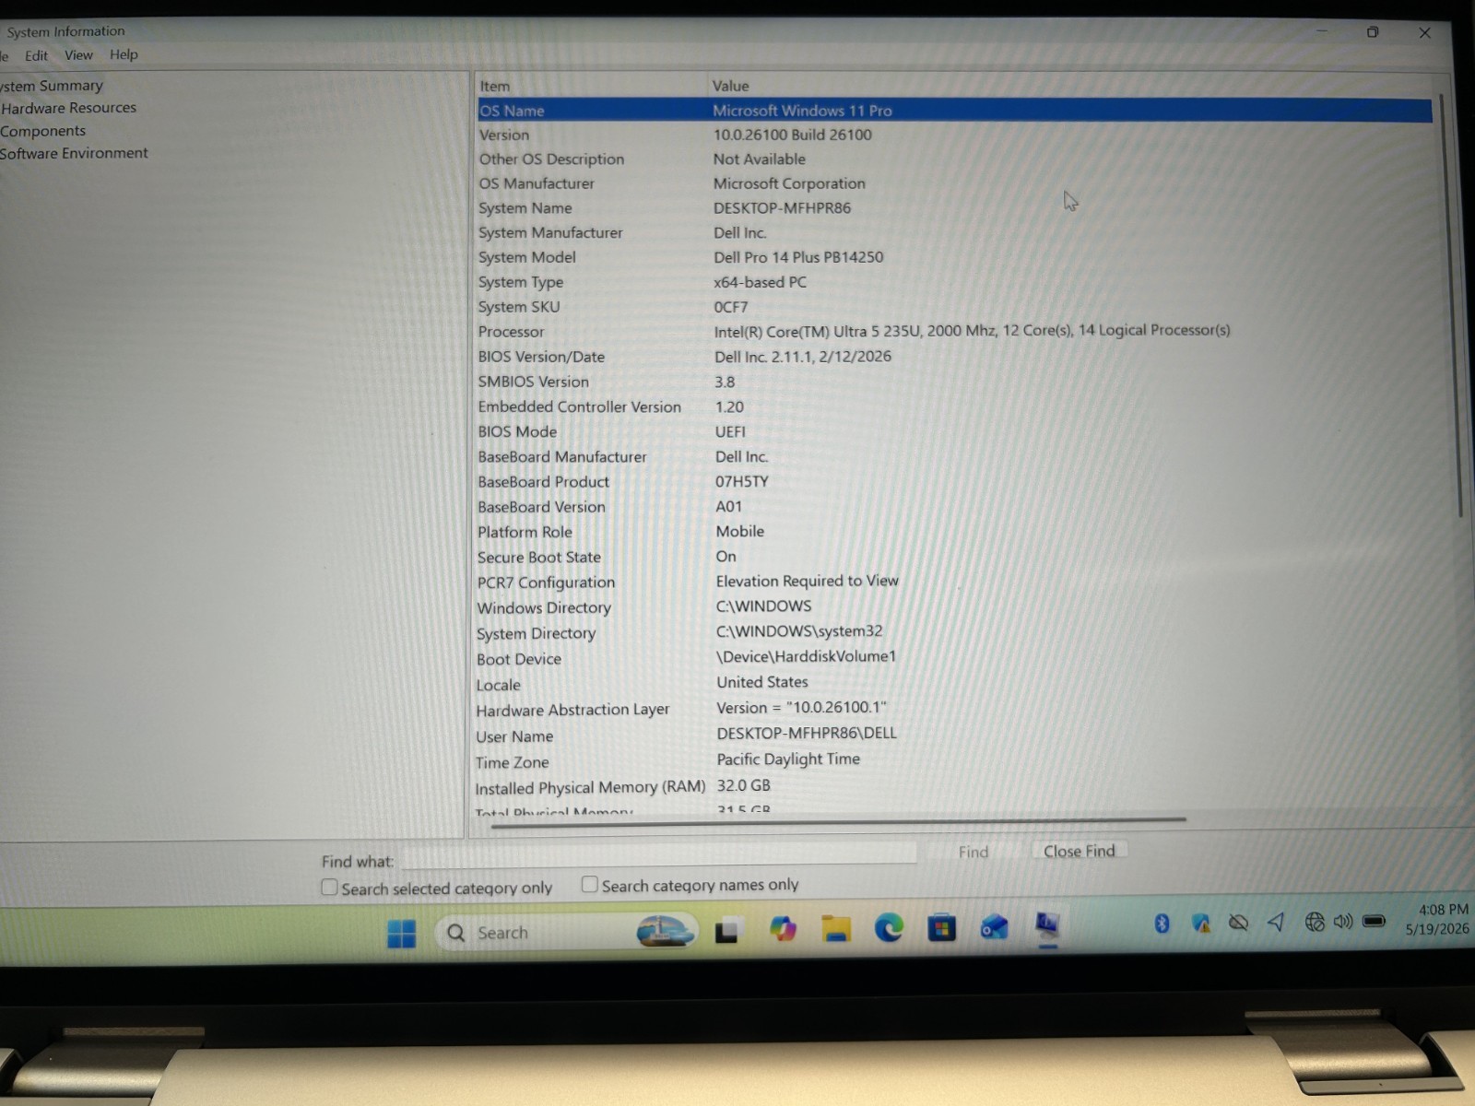
Task: Click the taskbar Search box
Action: (x=566, y=932)
